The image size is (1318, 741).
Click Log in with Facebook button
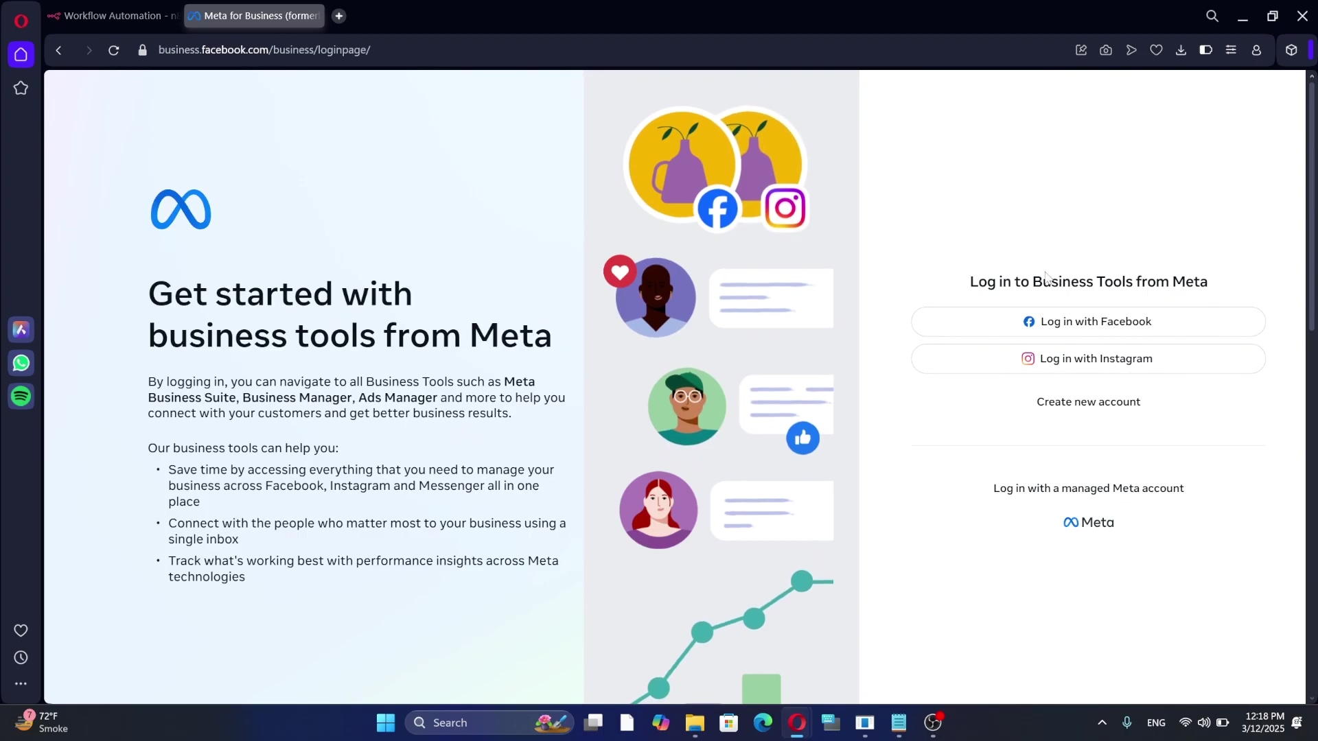coord(1088,322)
